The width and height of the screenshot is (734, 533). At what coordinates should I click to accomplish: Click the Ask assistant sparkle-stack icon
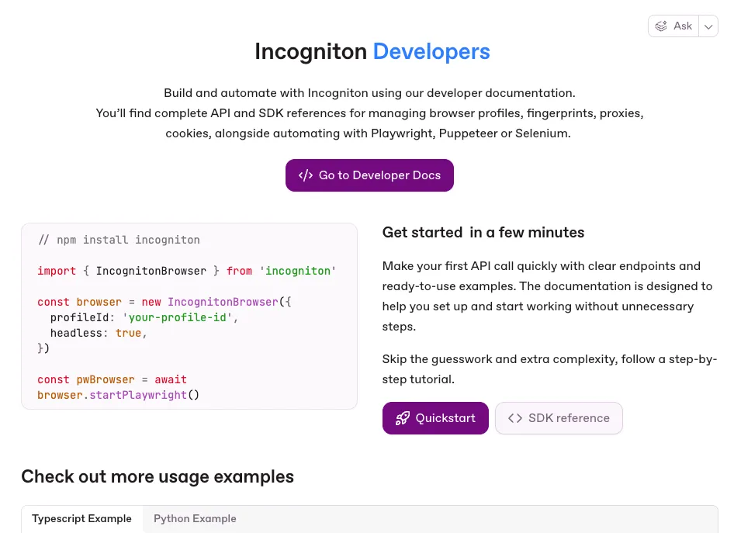tap(661, 26)
